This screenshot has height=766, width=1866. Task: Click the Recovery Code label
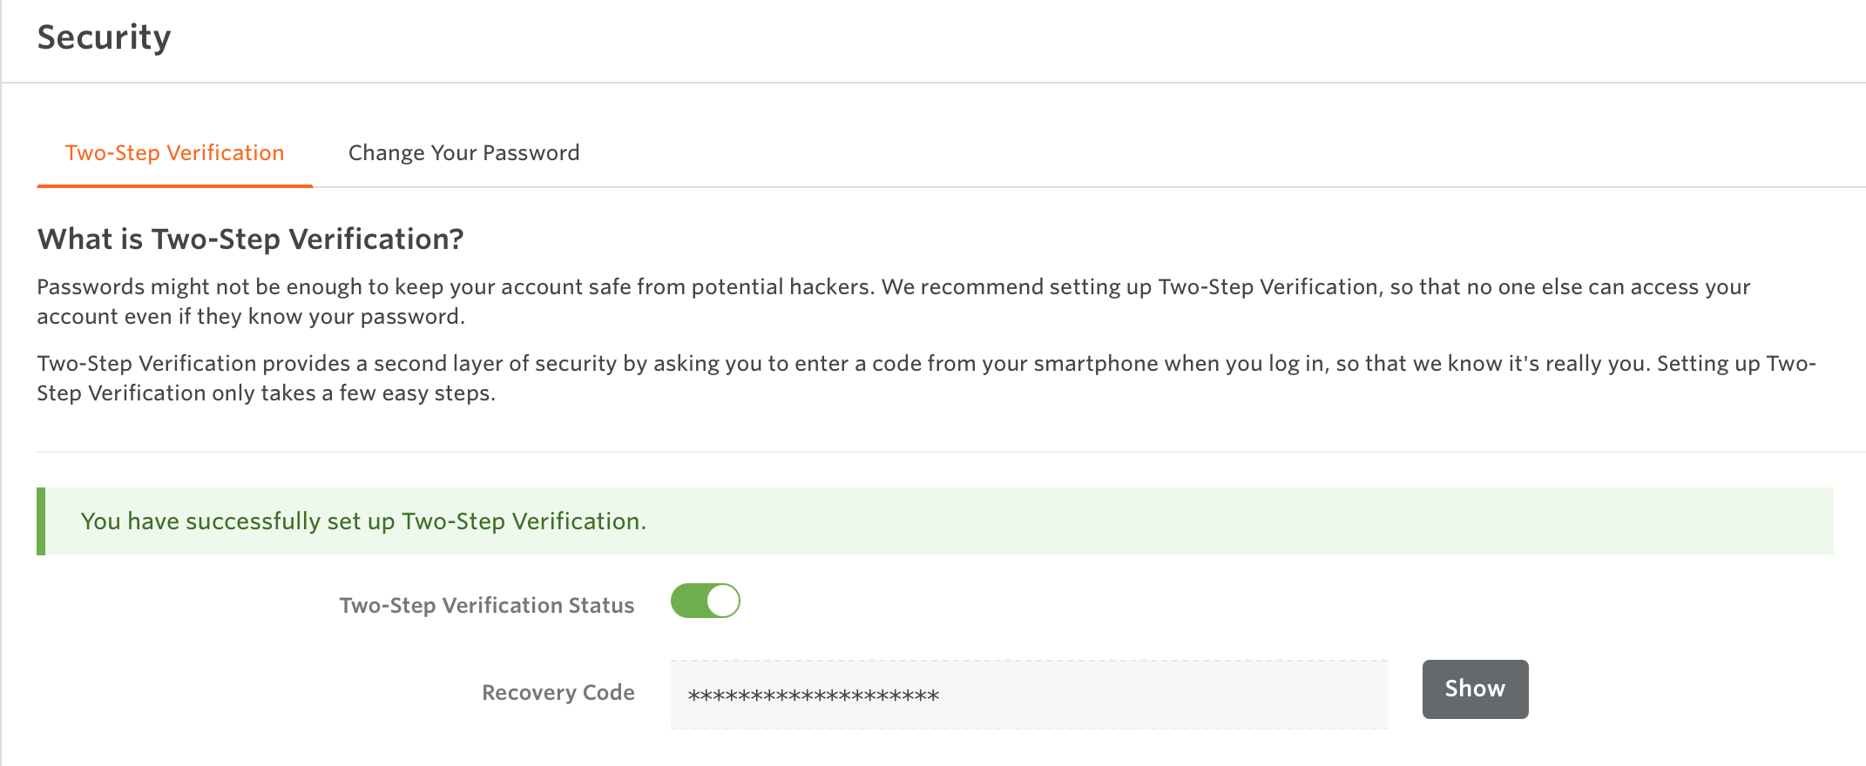558,692
